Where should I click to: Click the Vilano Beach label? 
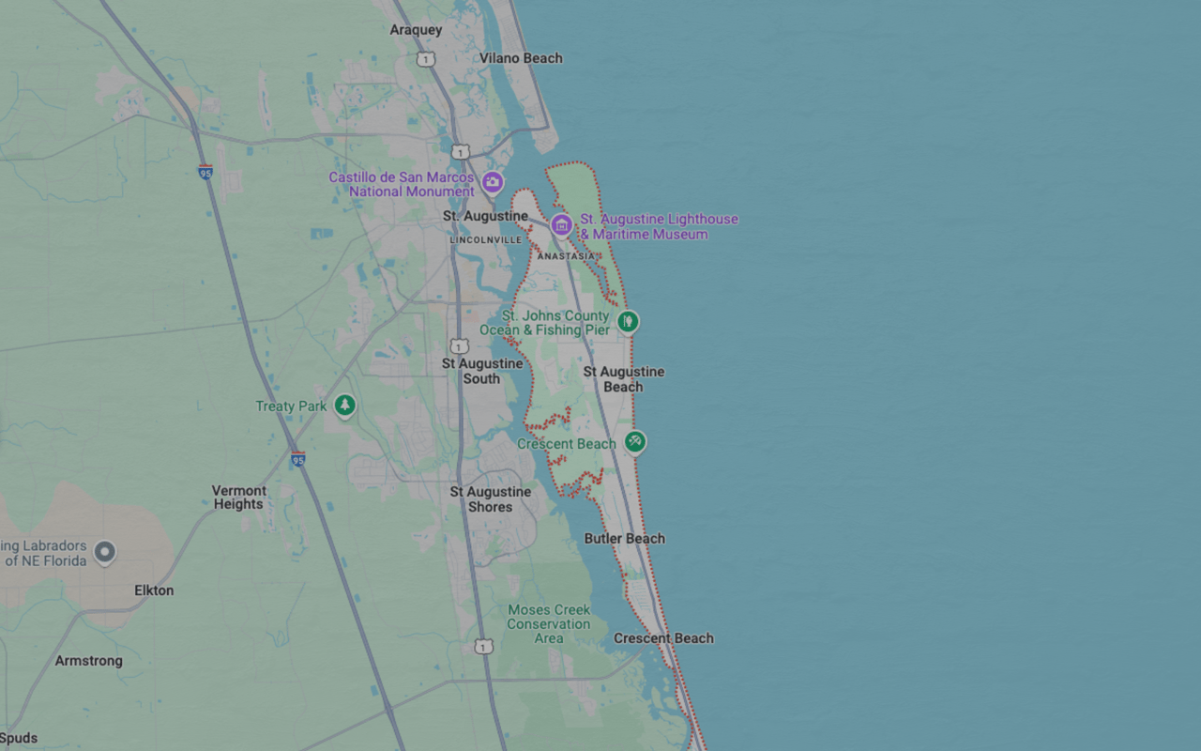[521, 58]
